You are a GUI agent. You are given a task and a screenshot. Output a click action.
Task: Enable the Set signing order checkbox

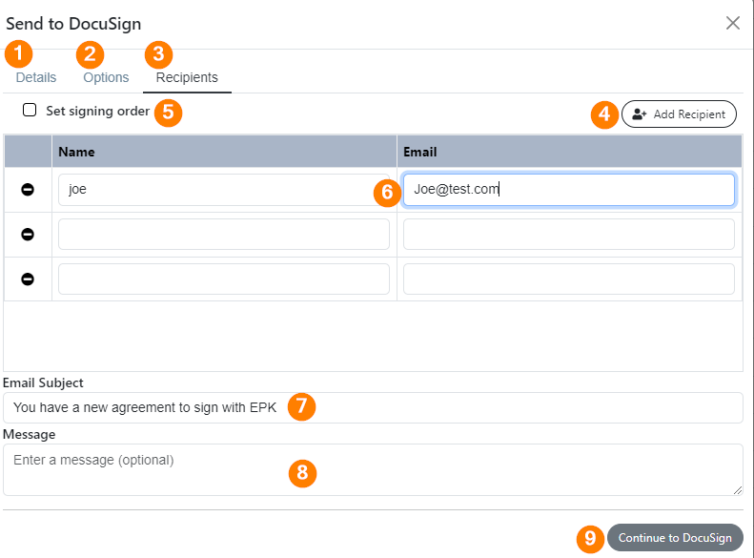coord(30,110)
